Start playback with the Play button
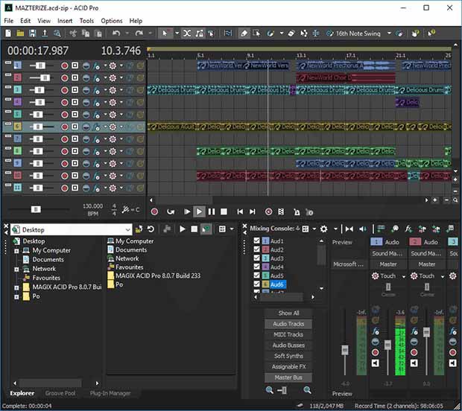Image resolution: width=462 pixels, height=411 pixels. pyautogui.click(x=199, y=211)
